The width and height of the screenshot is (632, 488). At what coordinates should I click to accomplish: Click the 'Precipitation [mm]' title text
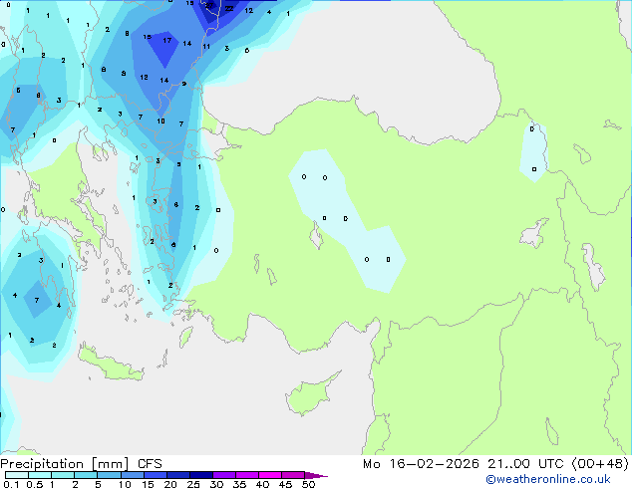65,464
